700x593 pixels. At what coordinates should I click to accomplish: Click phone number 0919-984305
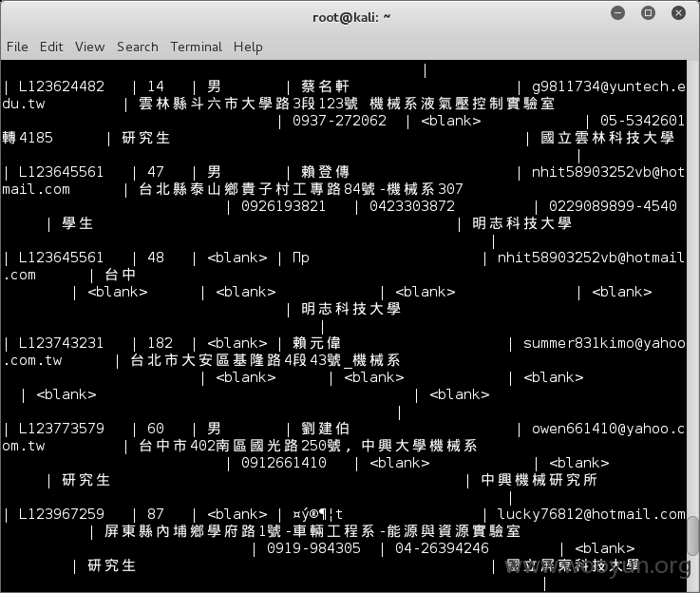click(x=313, y=548)
